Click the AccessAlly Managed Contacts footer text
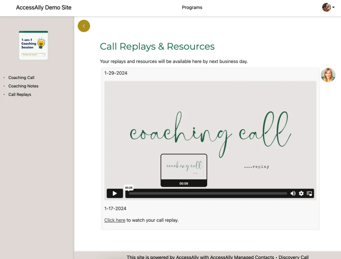 242,257
